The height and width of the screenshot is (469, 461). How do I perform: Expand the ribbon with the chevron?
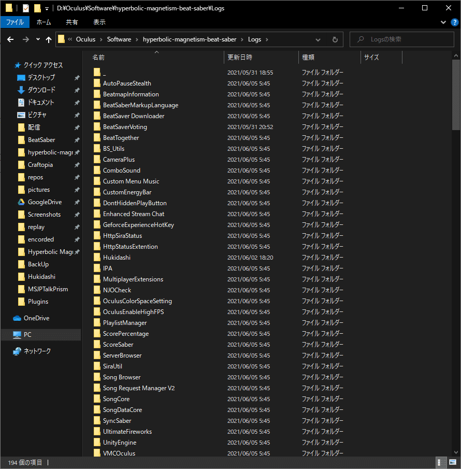click(443, 22)
